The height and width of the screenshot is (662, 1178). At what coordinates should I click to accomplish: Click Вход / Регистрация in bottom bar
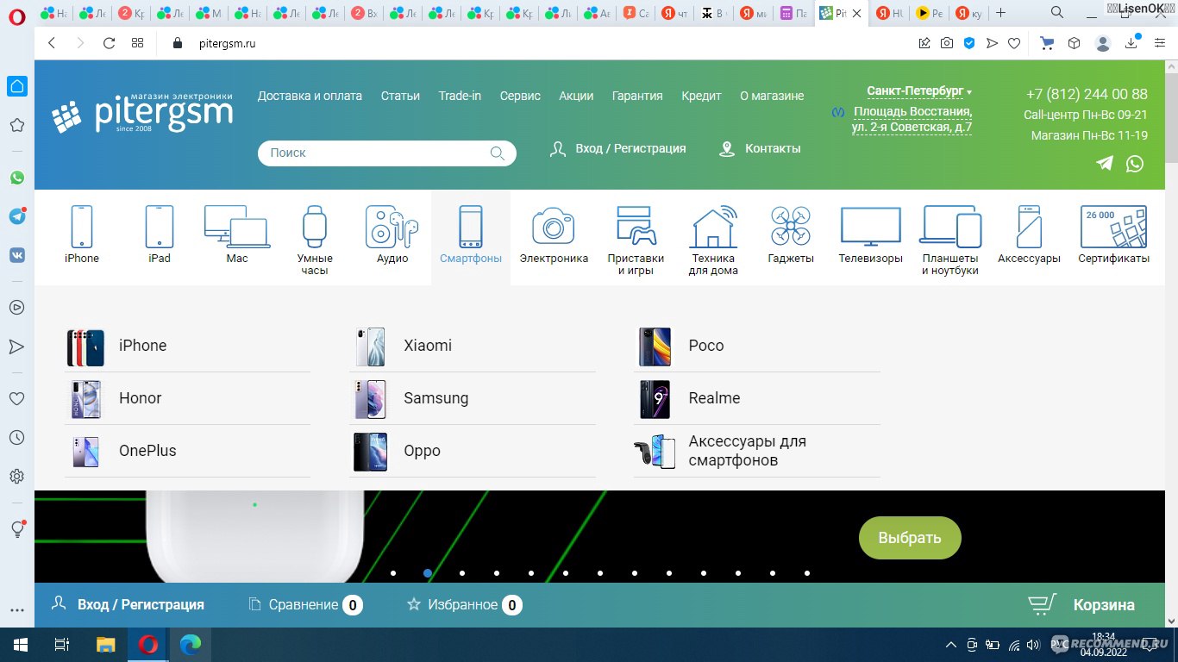coord(128,604)
